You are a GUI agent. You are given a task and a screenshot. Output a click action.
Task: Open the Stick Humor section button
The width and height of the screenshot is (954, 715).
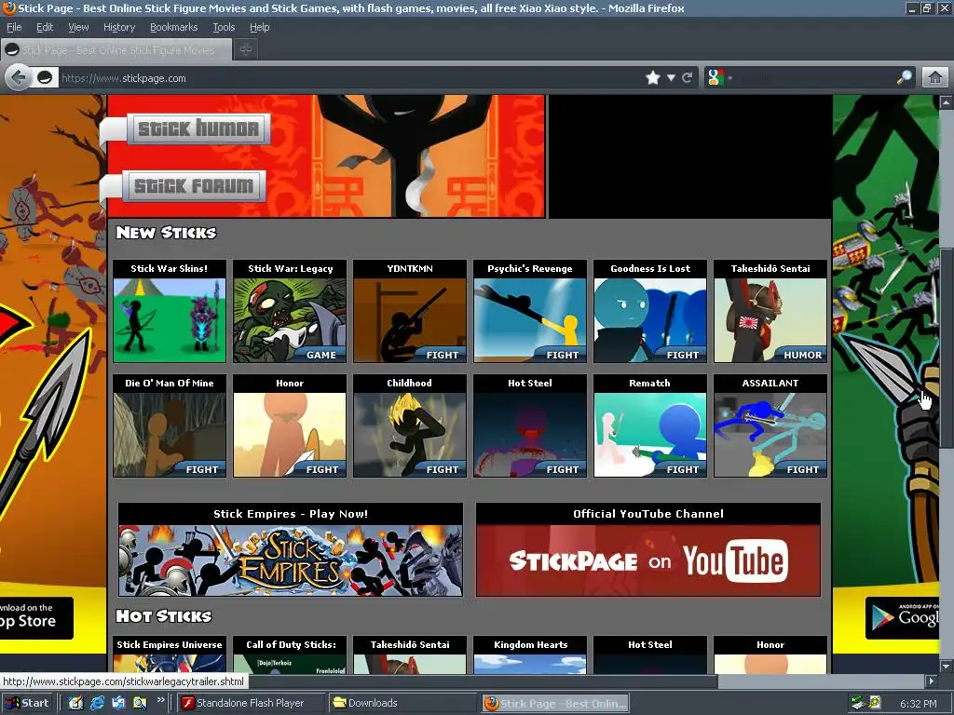198,128
